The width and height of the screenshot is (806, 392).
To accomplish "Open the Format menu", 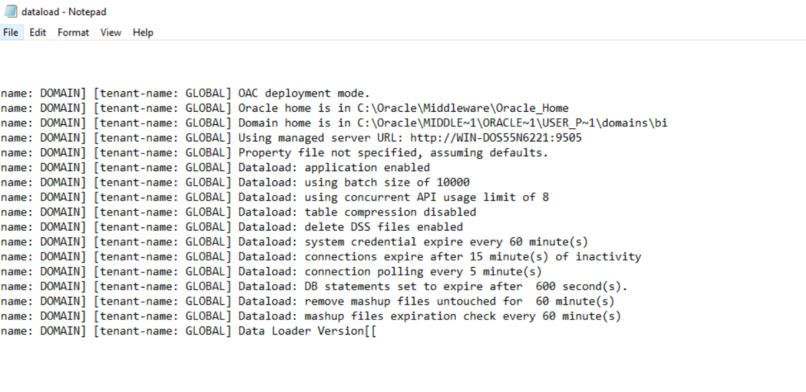I will (73, 32).
